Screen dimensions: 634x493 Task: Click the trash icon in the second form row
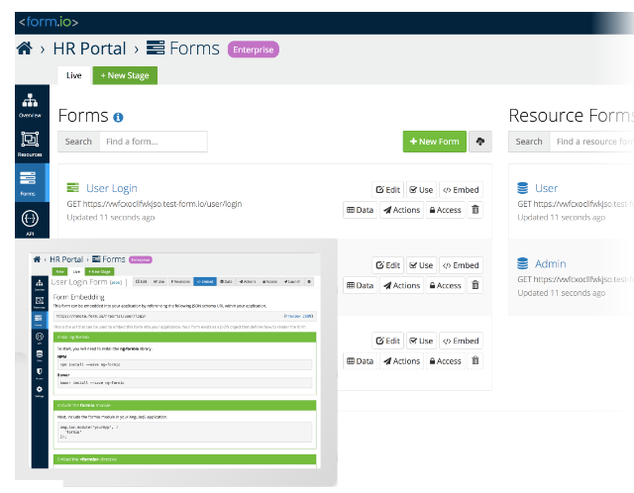pyautogui.click(x=475, y=285)
